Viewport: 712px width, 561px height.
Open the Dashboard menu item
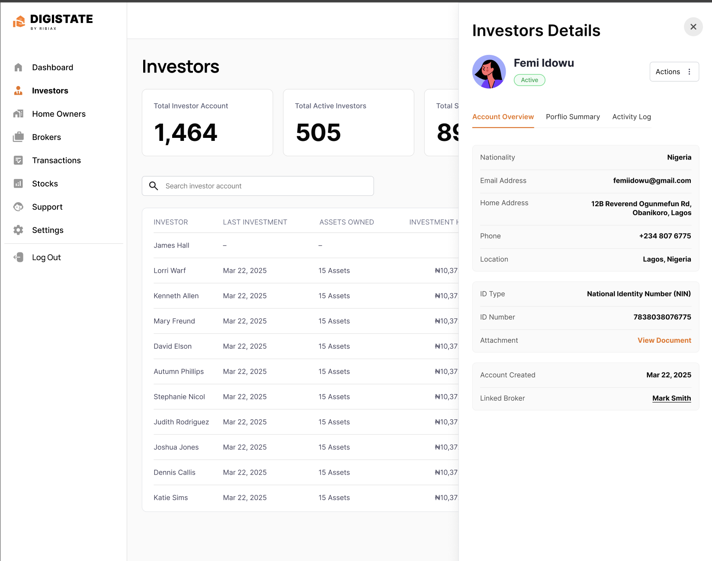tap(53, 67)
